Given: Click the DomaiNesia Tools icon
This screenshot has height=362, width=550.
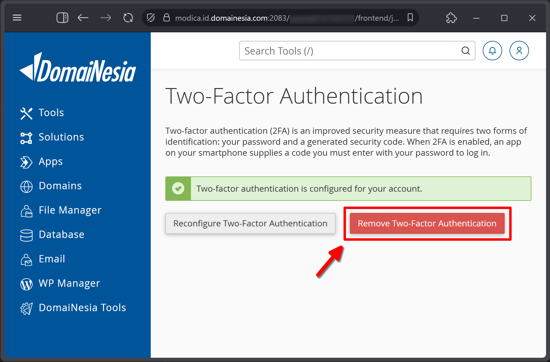Looking at the screenshot, I should 26,308.
